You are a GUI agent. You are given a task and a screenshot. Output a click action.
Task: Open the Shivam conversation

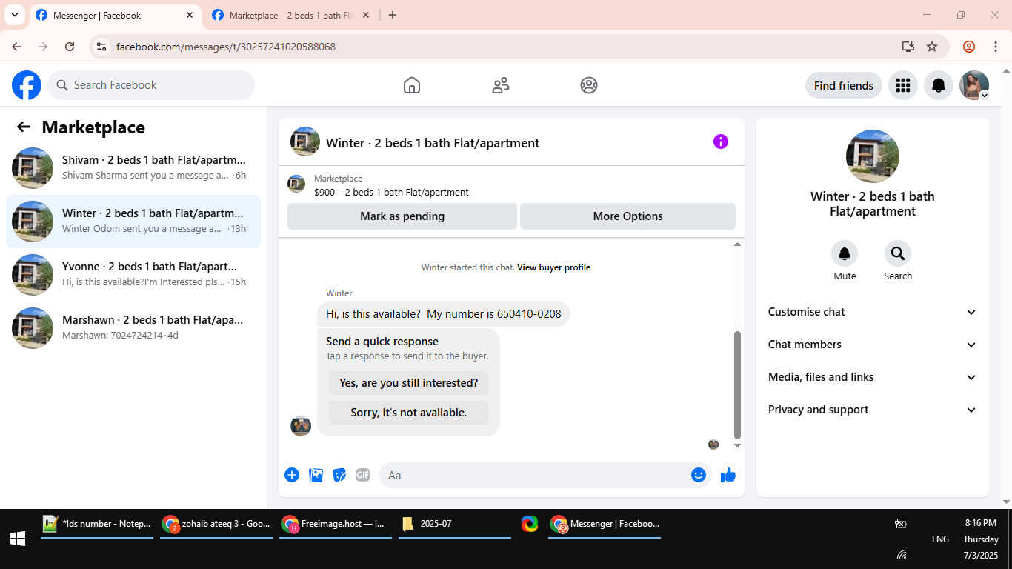133,168
